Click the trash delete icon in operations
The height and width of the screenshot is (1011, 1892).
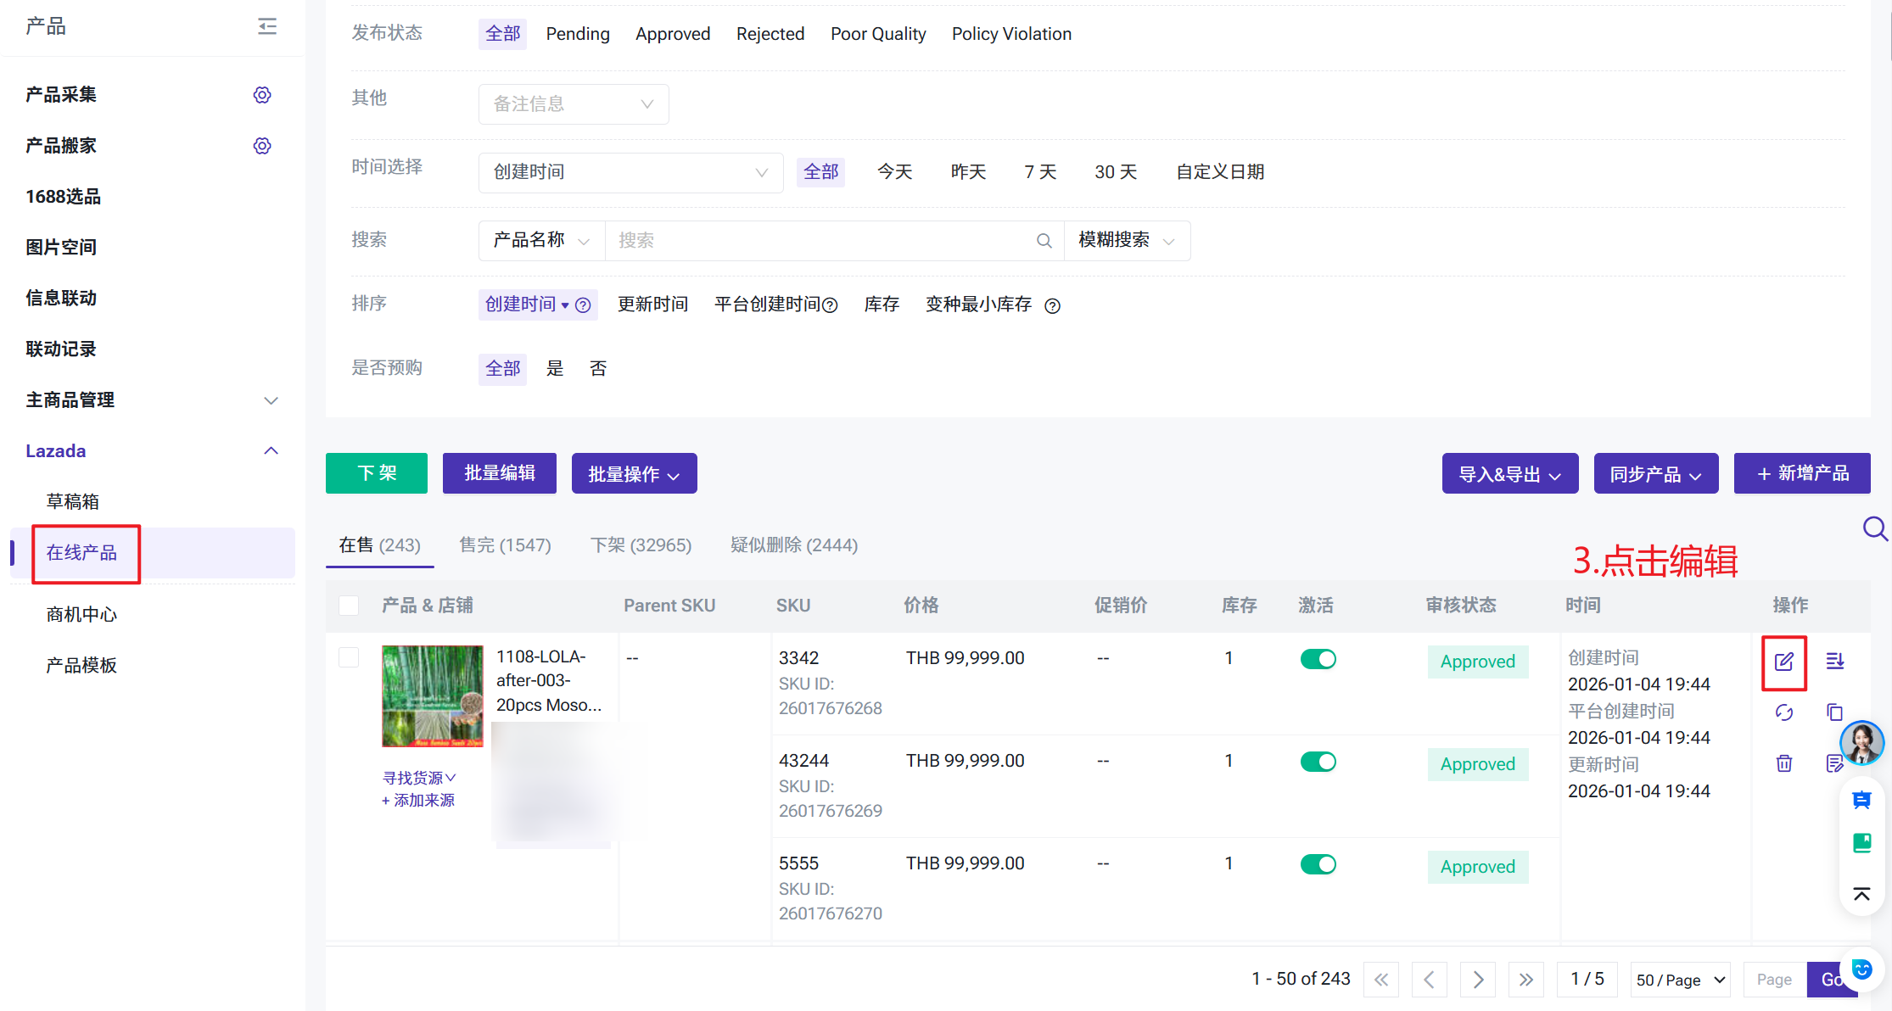click(x=1783, y=763)
